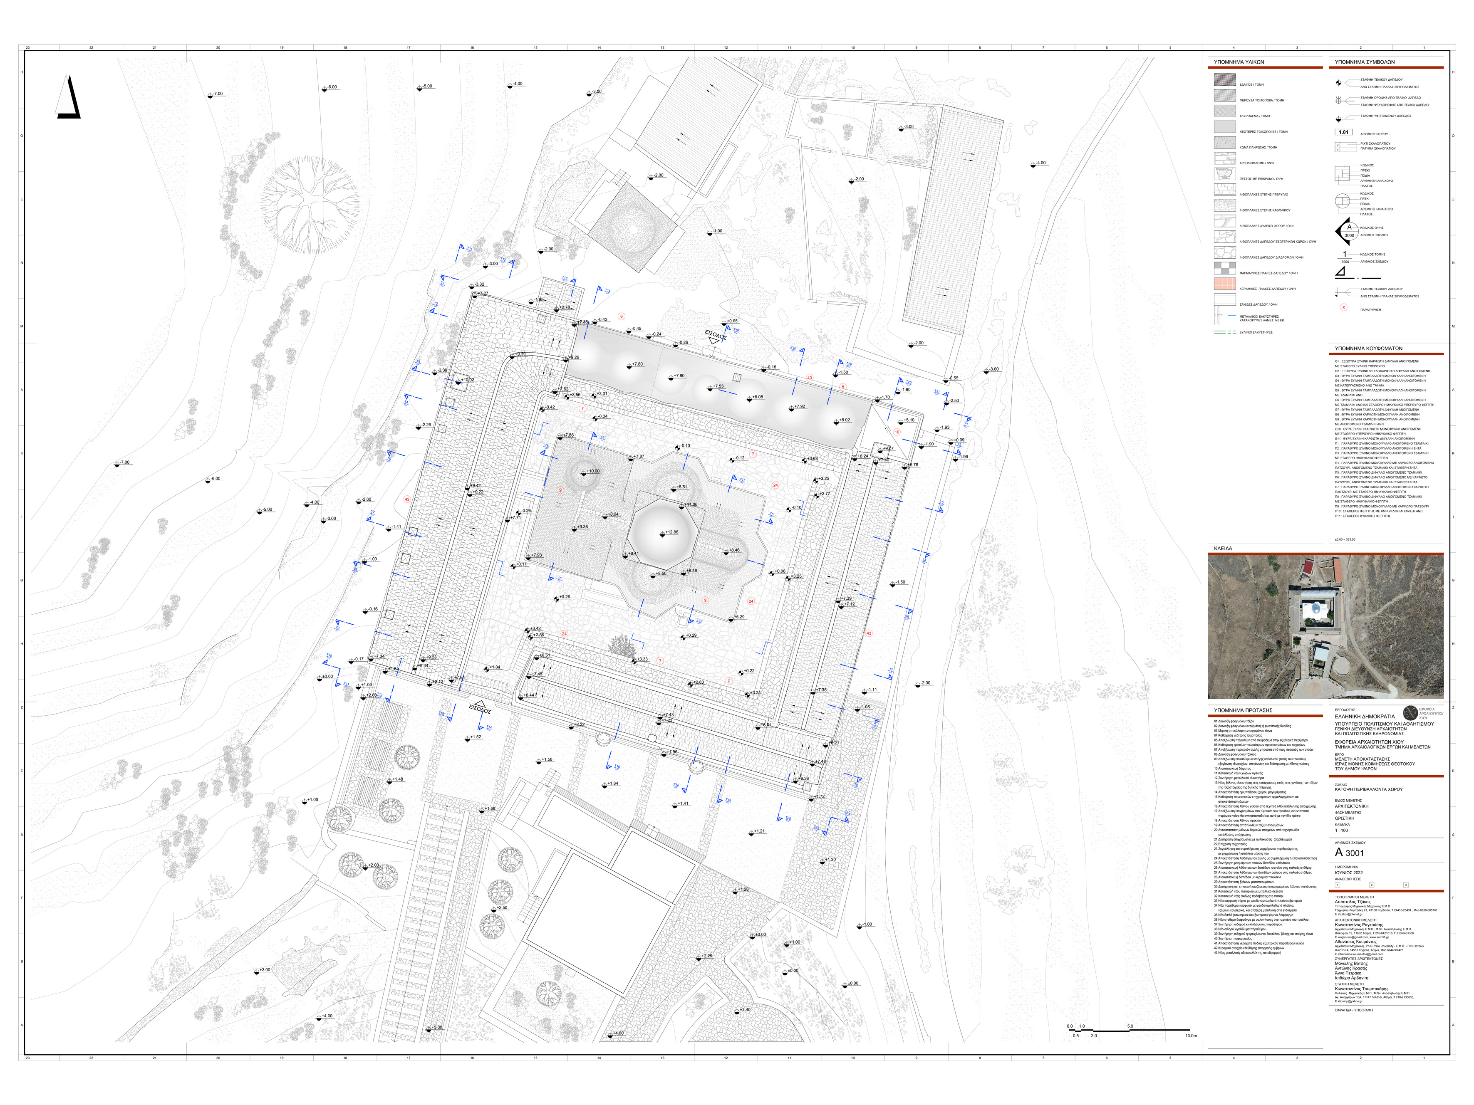Click the section code '1 / 3000' symbol
Image resolution: width=1474 pixels, height=1105 pixels.
click(x=1344, y=257)
